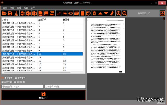Click the 保存文件 button
The height and width of the screenshot is (105, 167).
click(44, 95)
